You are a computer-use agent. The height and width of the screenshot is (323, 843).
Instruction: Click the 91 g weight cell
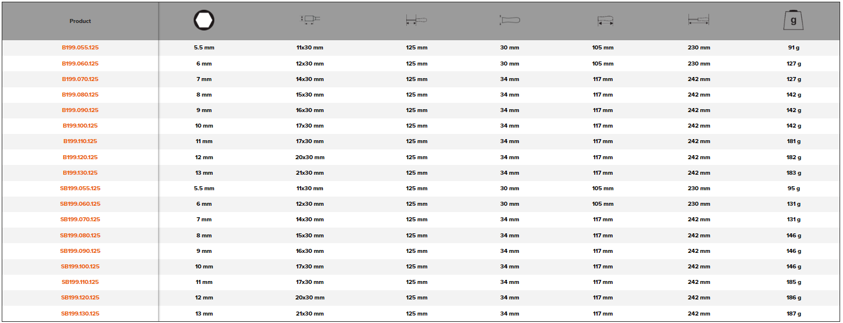[x=794, y=48]
